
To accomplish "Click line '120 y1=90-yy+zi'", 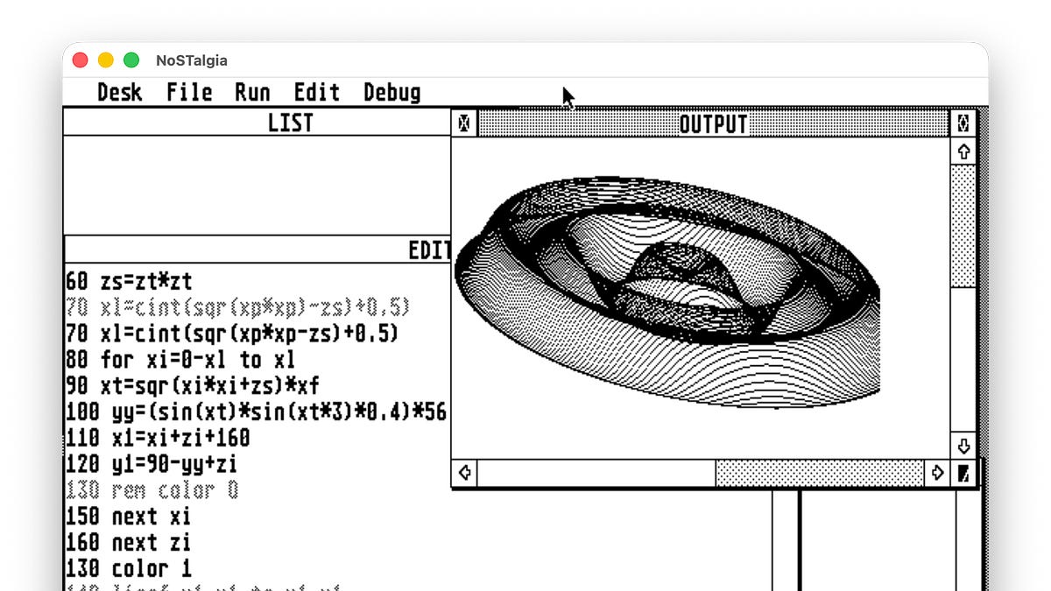I will [x=152, y=464].
